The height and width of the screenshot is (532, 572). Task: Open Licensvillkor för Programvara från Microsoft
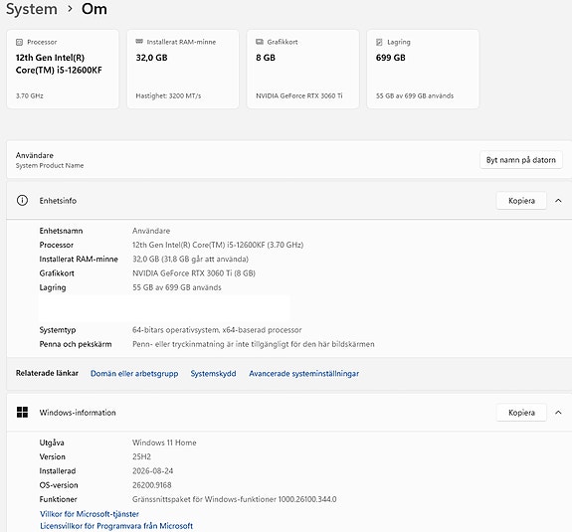click(116, 526)
